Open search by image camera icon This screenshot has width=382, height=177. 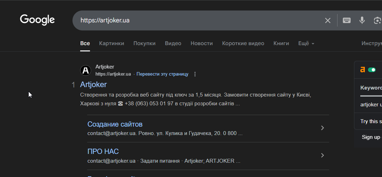pos(377,20)
